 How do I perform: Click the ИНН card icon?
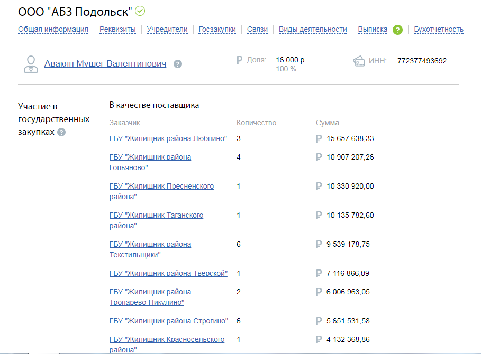(359, 61)
